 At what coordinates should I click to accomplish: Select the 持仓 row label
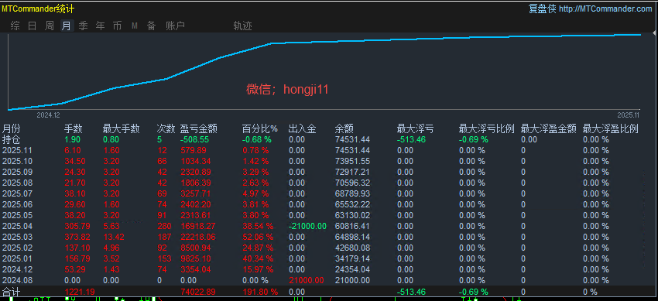[12, 139]
